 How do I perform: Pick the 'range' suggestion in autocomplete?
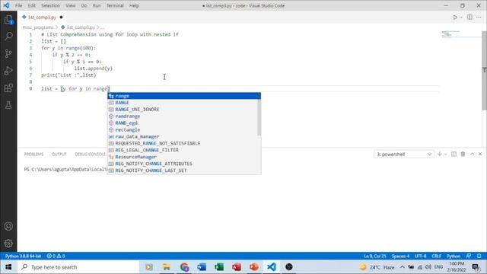click(x=184, y=96)
